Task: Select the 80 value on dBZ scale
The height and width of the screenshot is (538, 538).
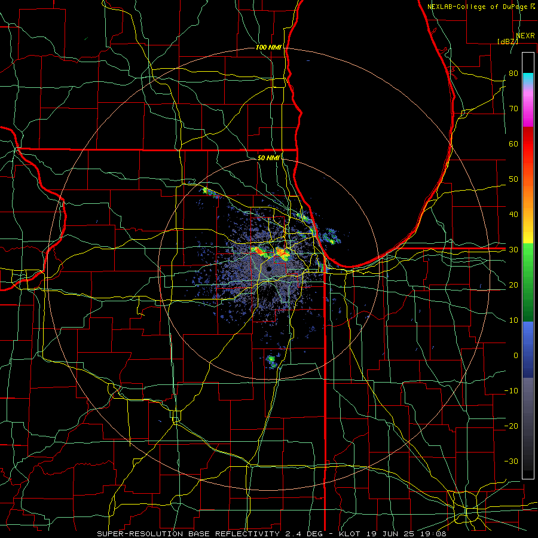Action: 513,74
